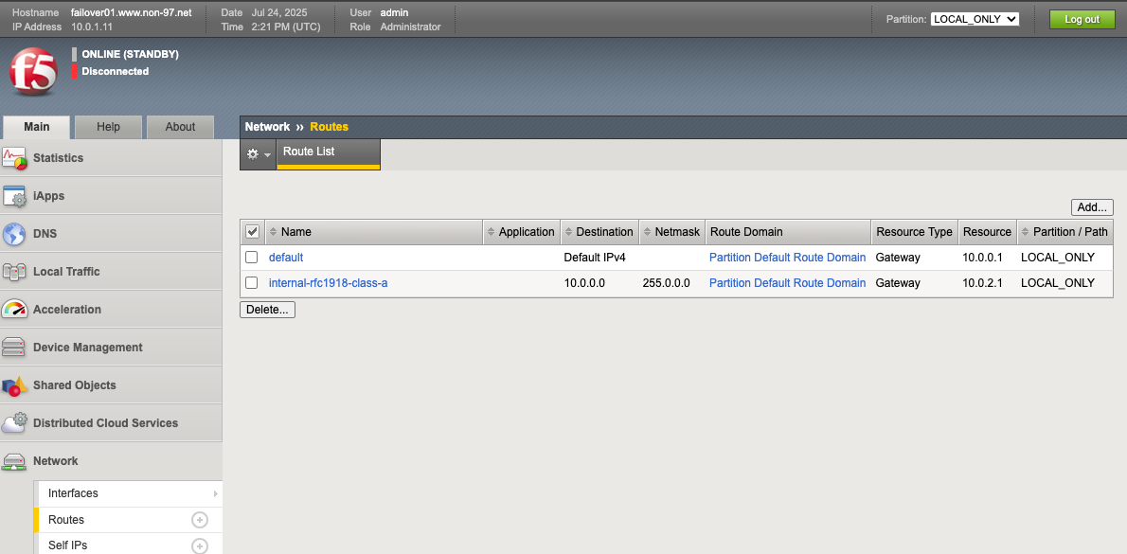This screenshot has height=554, width=1127.
Task: Click the Local Traffic icon
Action: pyautogui.click(x=14, y=273)
